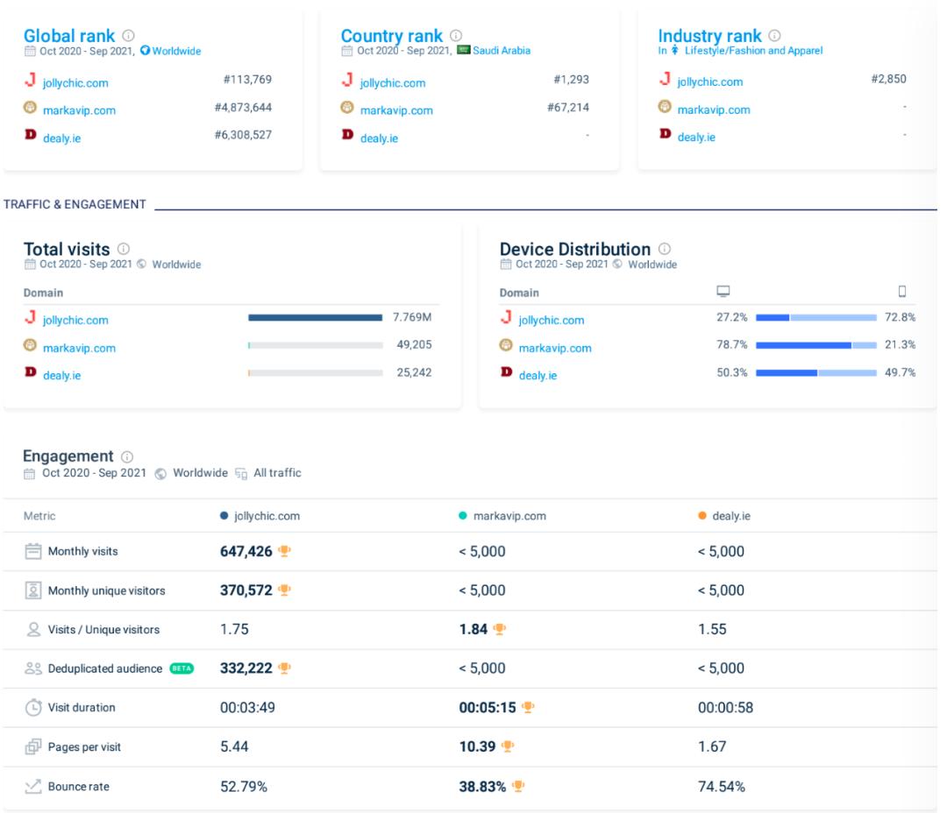Click the Monthly visits calendar icon
Image resolution: width=947 pixels, height=813 pixels.
pos(33,551)
